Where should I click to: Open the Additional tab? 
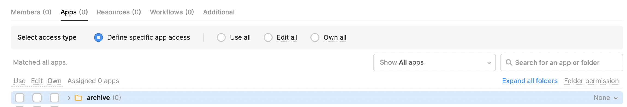tap(219, 12)
